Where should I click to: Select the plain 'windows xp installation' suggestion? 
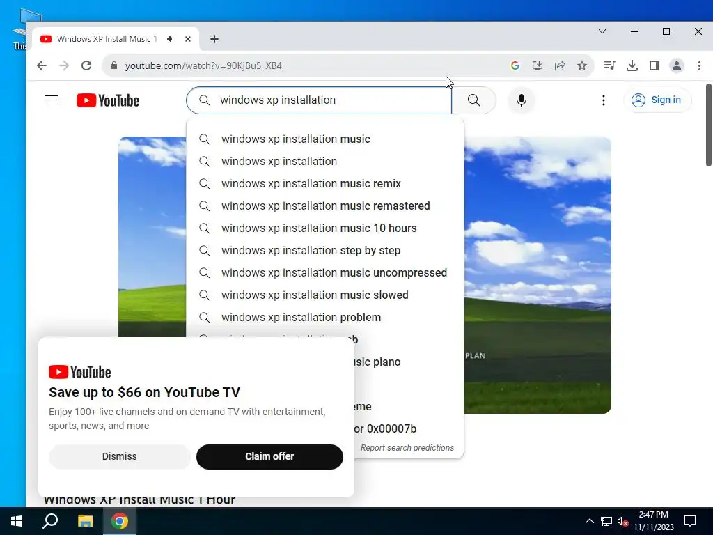[x=325, y=161]
